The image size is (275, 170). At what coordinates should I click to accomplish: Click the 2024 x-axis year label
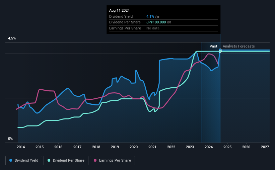click(x=209, y=147)
